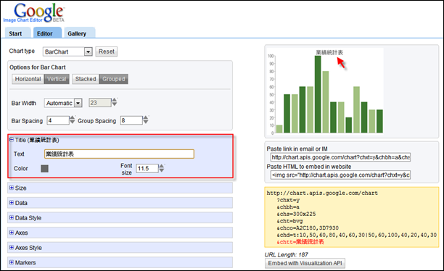
Task: Open the Chart type BarChart dropdown
Action: [x=67, y=51]
